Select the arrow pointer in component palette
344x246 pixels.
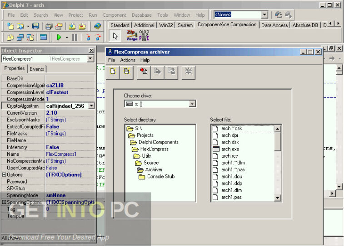pyautogui.click(x=115, y=36)
